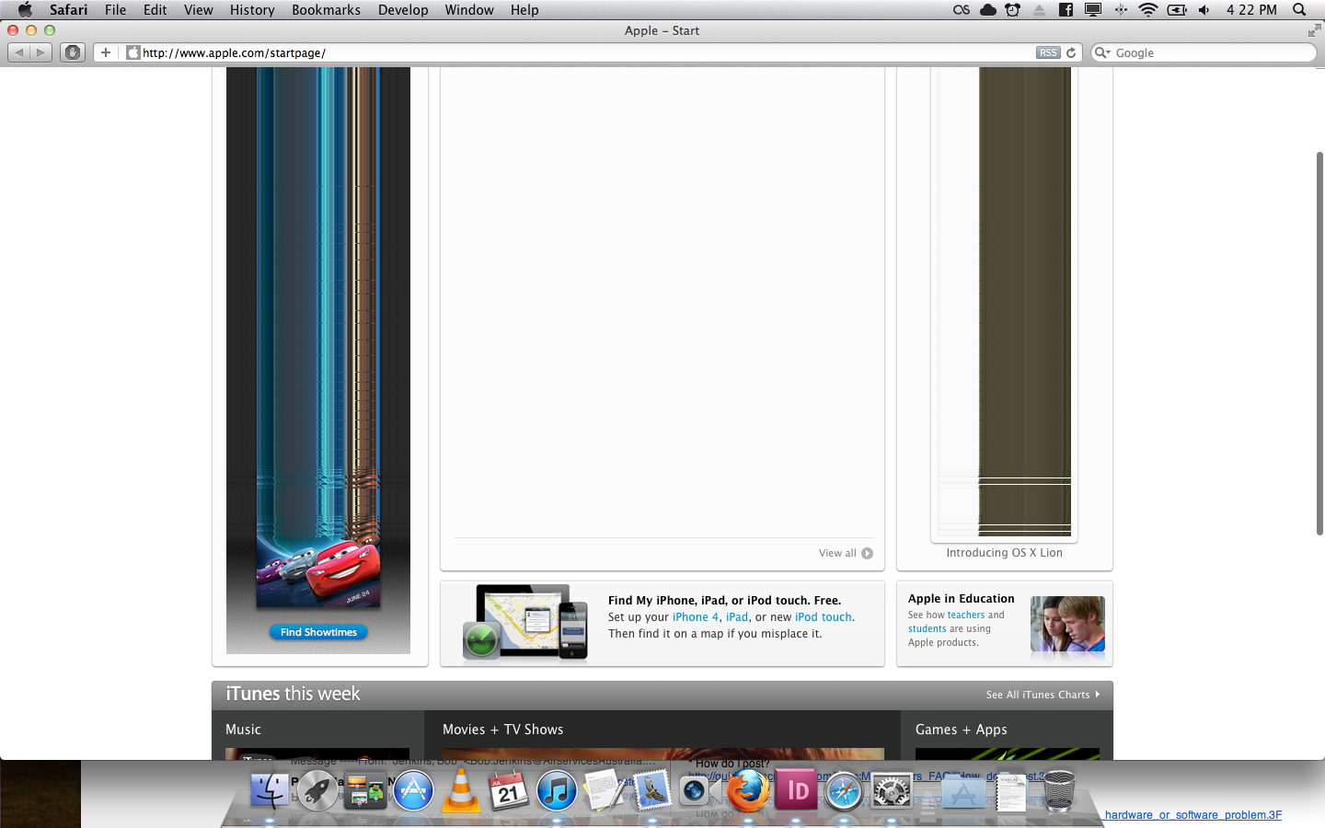Open the Safari menu

69,9
